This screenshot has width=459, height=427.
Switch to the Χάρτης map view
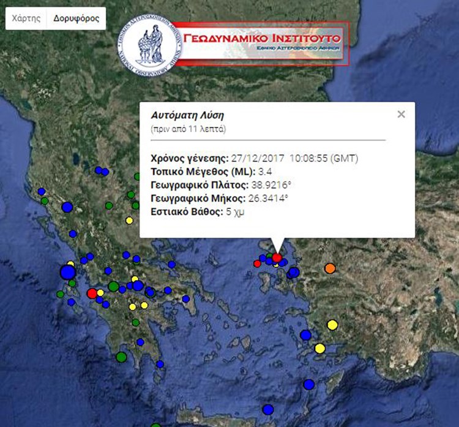tap(26, 18)
